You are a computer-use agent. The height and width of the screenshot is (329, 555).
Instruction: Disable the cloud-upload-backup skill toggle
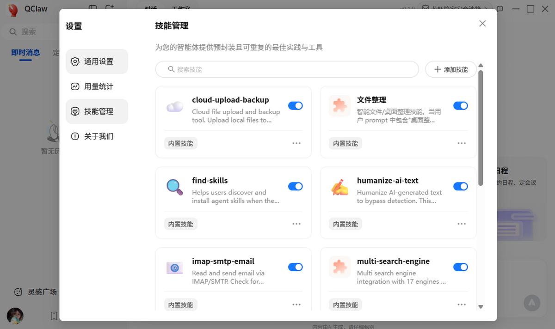point(295,106)
